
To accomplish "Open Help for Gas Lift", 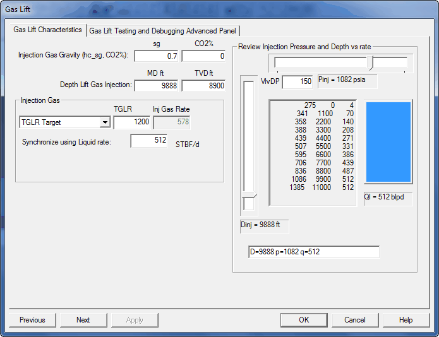I will [406, 320].
